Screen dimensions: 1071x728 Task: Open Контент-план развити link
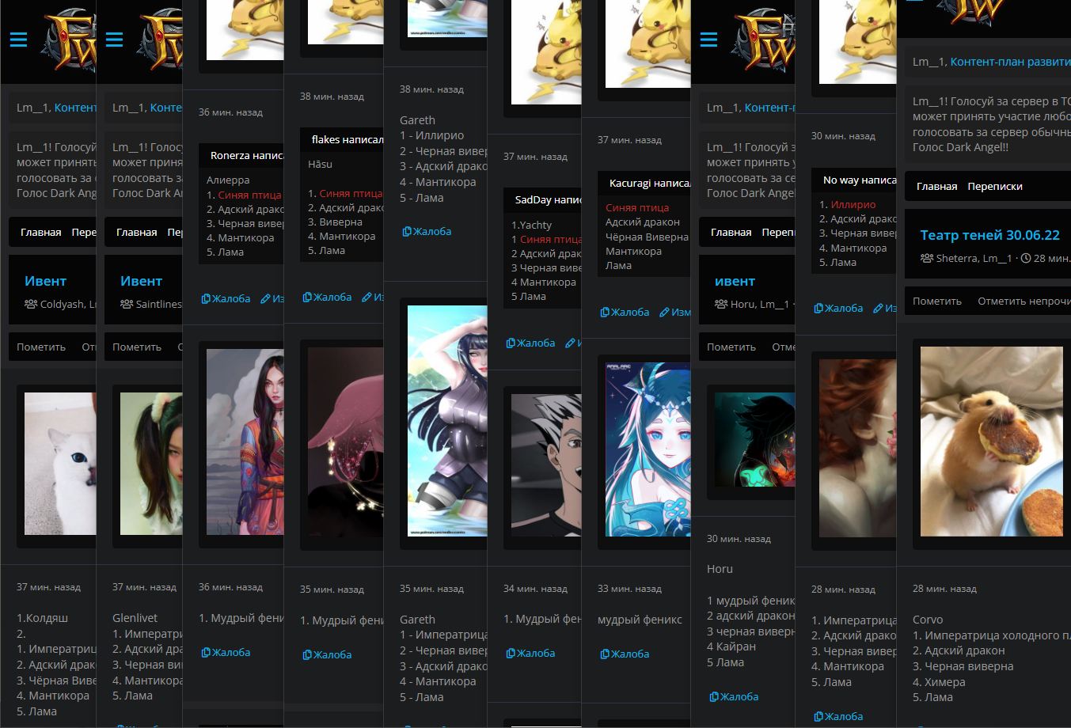[1010, 62]
